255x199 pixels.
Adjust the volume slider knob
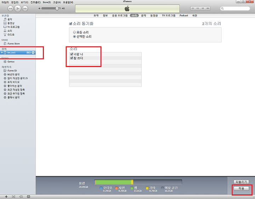57,8
